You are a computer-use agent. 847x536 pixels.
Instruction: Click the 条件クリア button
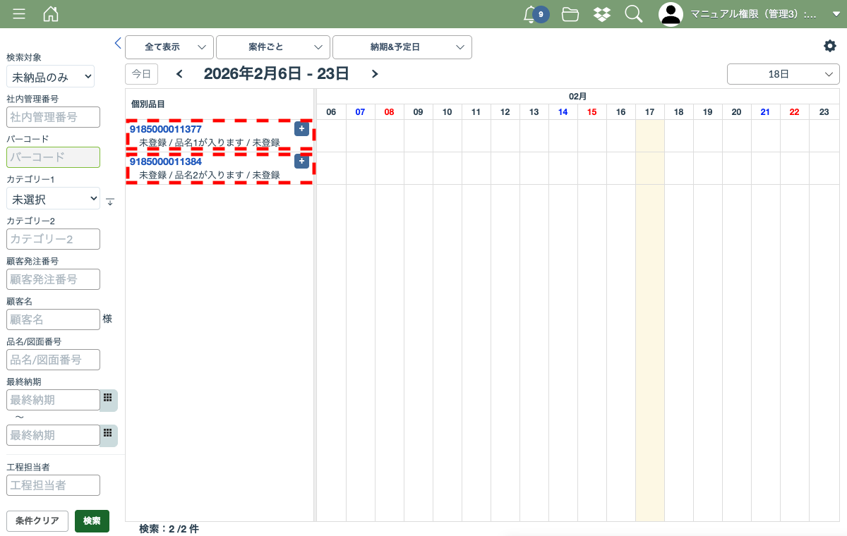pyautogui.click(x=37, y=521)
